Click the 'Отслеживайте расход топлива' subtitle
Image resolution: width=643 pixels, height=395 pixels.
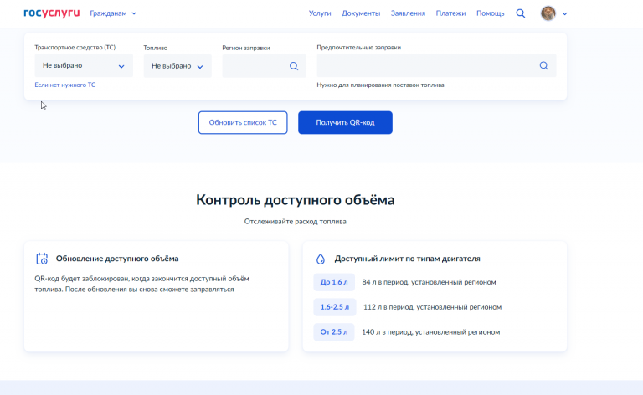click(296, 222)
